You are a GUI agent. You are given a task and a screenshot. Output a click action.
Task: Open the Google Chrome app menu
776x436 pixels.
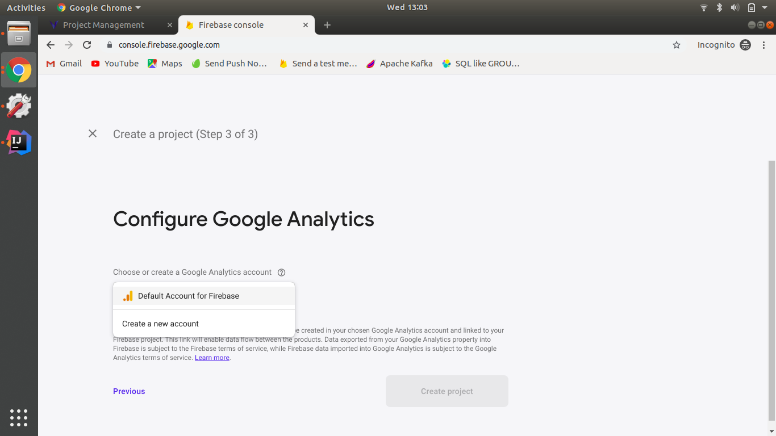coord(99,7)
